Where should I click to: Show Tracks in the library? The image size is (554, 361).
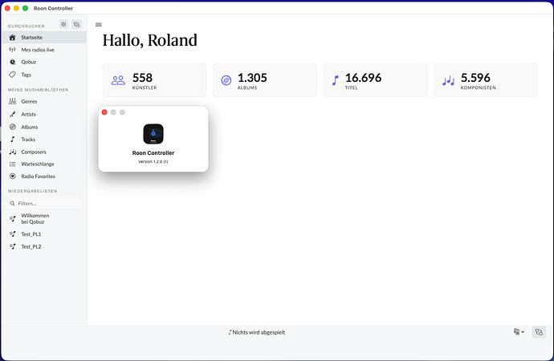44,140
